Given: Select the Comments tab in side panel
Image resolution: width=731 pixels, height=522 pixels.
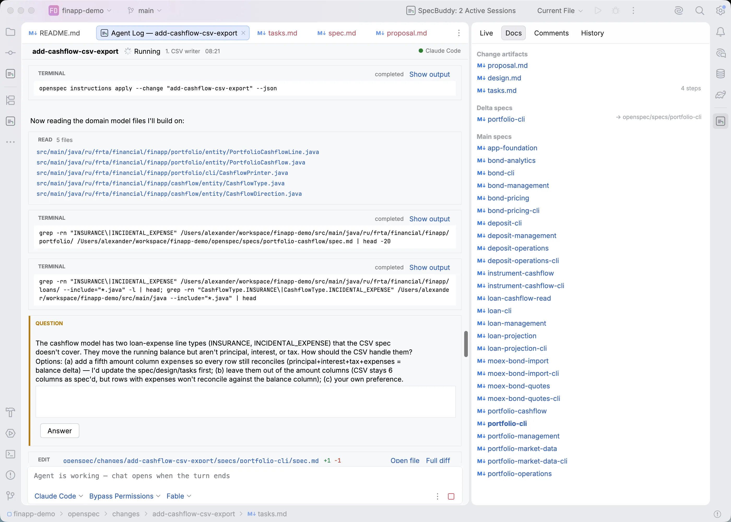Looking at the screenshot, I should [551, 33].
